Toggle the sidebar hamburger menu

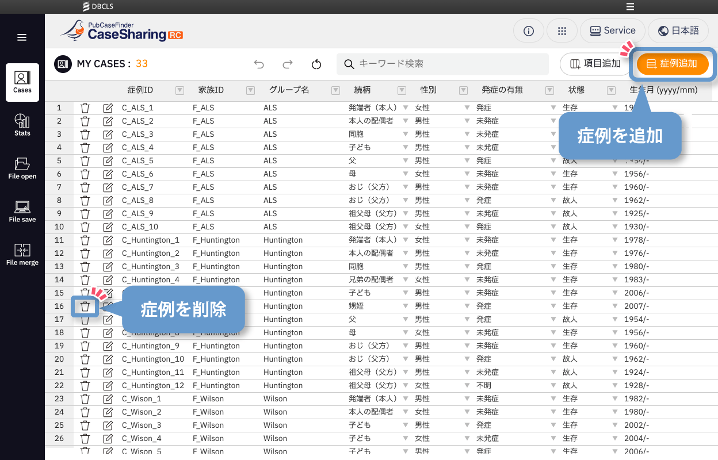(22, 38)
